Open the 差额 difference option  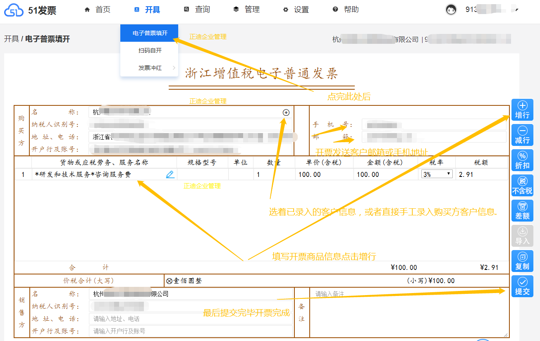(522, 211)
